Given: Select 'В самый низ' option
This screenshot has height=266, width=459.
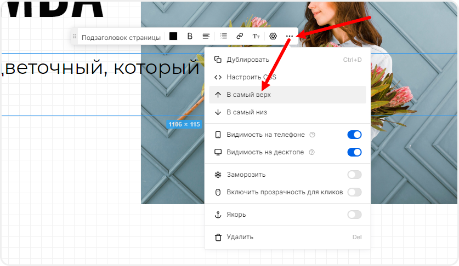Looking at the screenshot, I should point(288,112).
